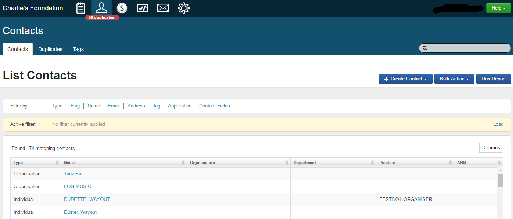
Task: Click the Run Report button
Action: [494, 79]
